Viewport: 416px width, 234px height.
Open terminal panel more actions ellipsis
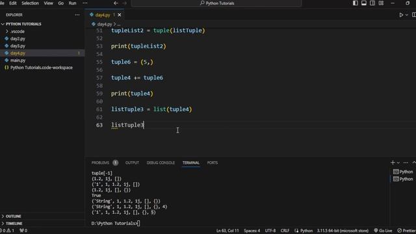[x=406, y=162]
